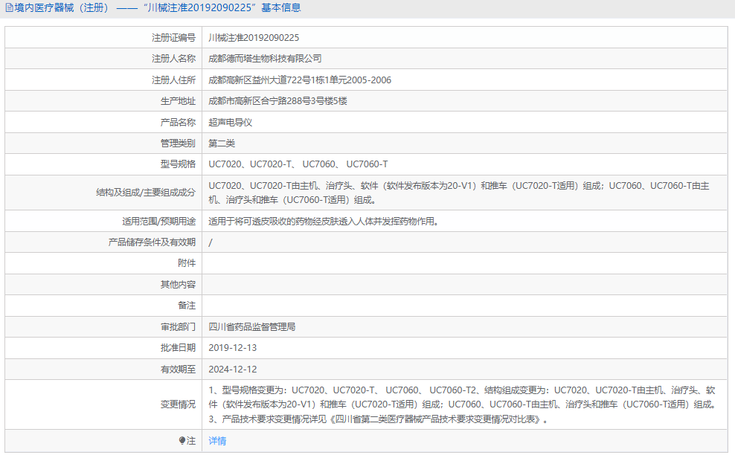This screenshot has height=458, width=735.
Task: Select the header text 境内医疗器械（注册）基本信息
Action: (158, 8)
